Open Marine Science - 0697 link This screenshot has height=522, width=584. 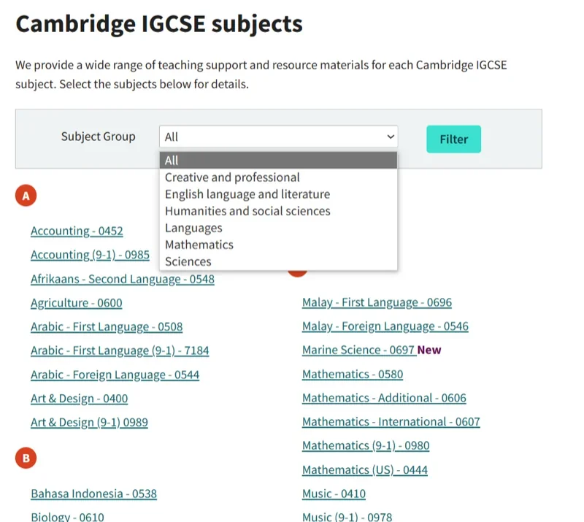click(358, 350)
